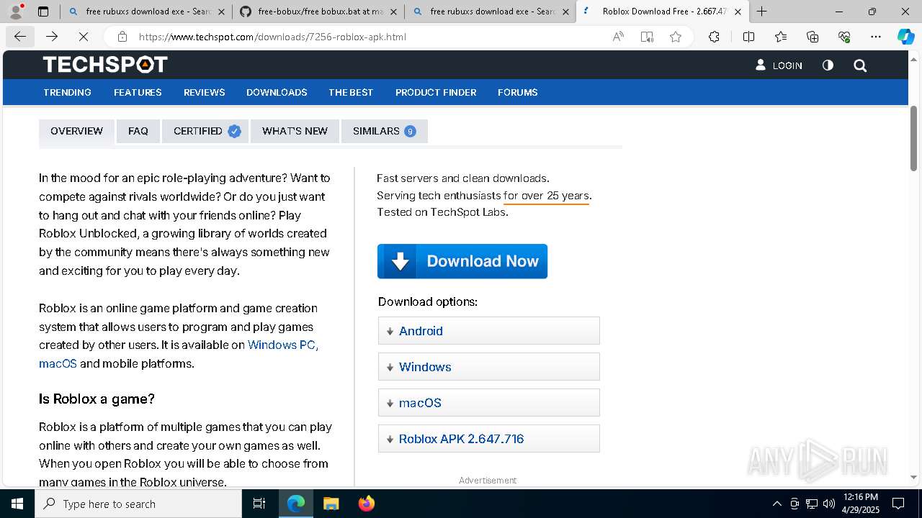Image resolution: width=922 pixels, height=518 pixels.
Task: Follow the macOS link in the paragraph
Action: pos(58,363)
